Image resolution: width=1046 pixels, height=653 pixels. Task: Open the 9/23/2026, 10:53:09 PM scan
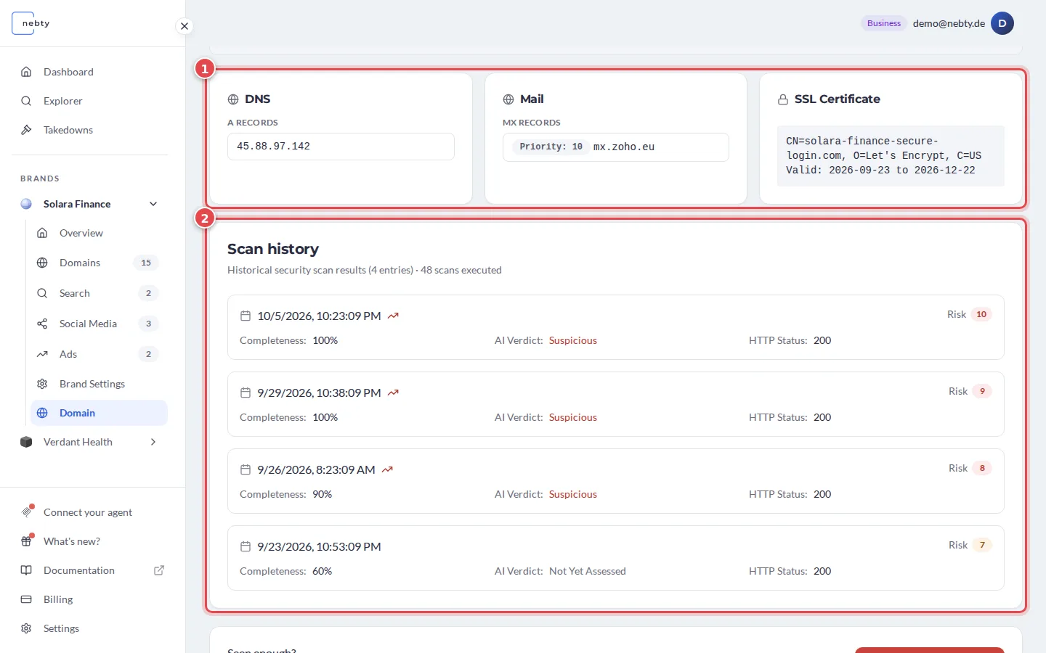pyautogui.click(x=616, y=558)
